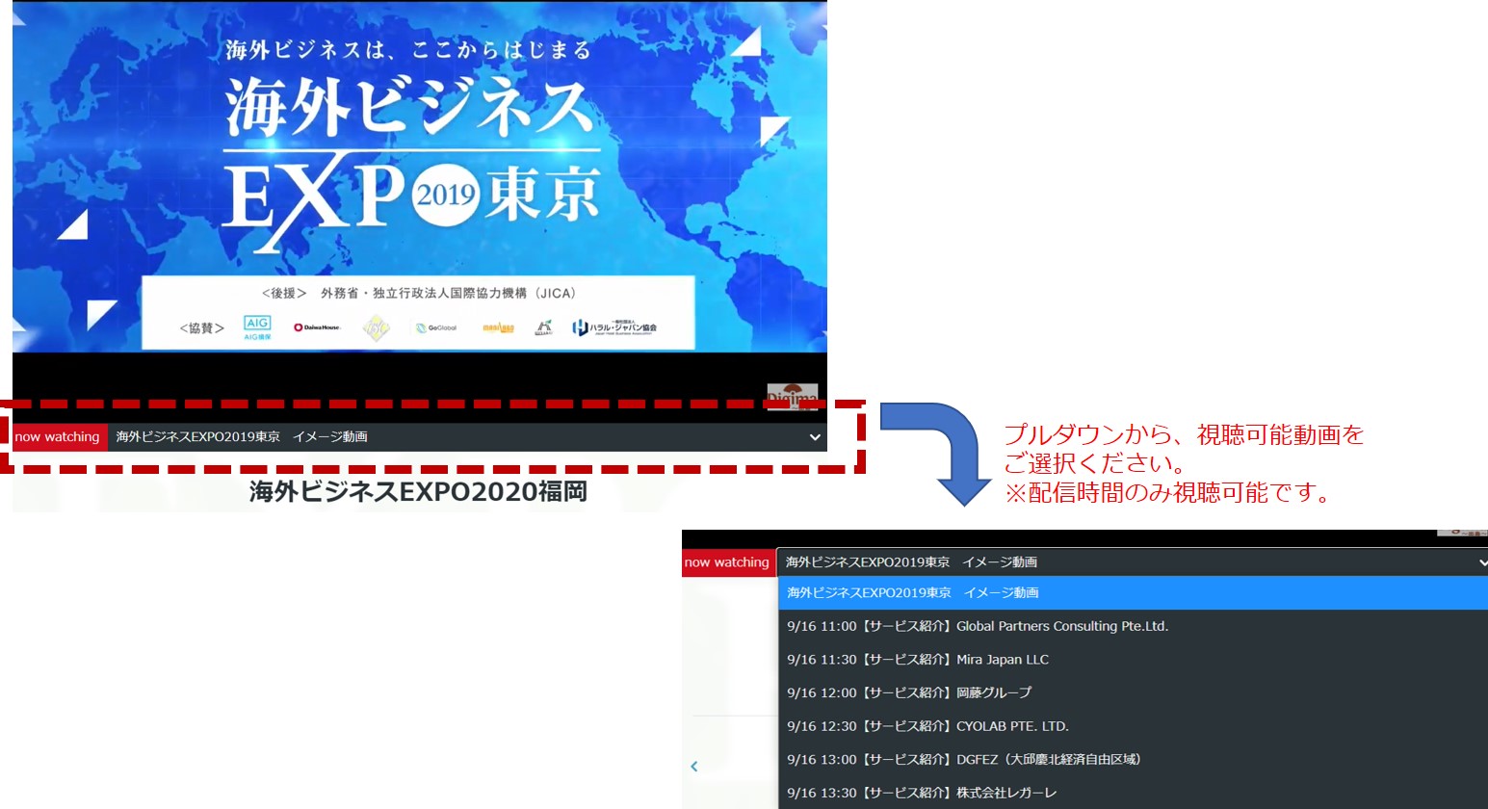1488x809 pixels.
Task: Click the expanded pulldown header 海外ビジネスEXPO2019東京
Action: click(x=1133, y=562)
